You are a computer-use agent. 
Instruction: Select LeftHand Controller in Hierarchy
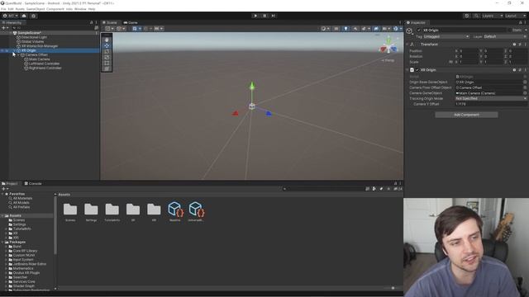(44, 64)
